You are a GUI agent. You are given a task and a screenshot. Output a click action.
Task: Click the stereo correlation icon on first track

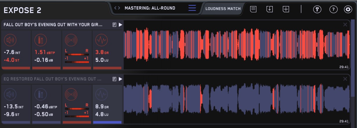tap(71, 40)
